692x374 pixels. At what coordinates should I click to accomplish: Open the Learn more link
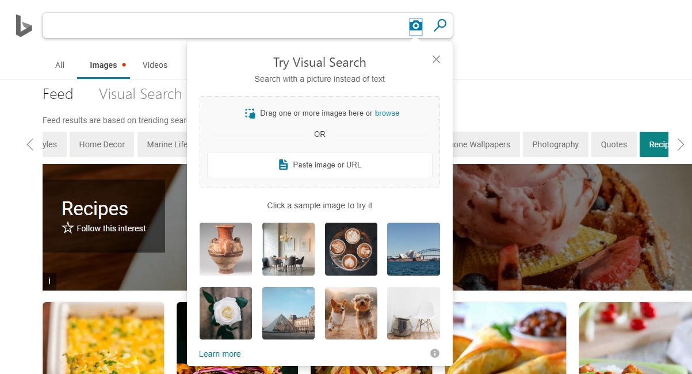220,354
